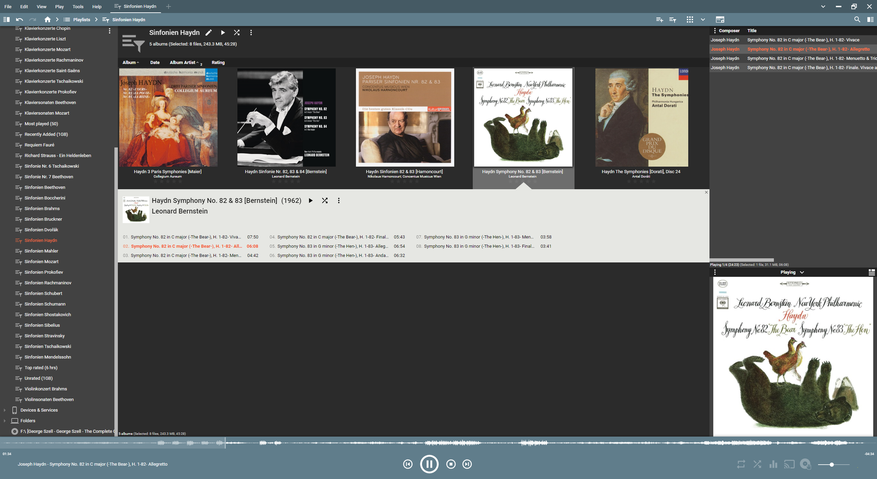Select Haydn Sinfonien 82 & 83 [Harnoncourt] cover
The height and width of the screenshot is (479, 877).
tap(405, 118)
